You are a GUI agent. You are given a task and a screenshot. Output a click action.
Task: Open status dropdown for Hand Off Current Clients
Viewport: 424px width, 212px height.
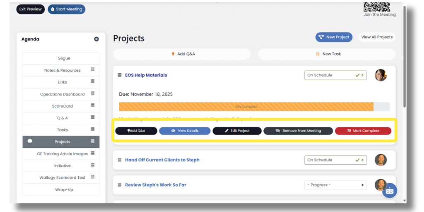(335, 160)
